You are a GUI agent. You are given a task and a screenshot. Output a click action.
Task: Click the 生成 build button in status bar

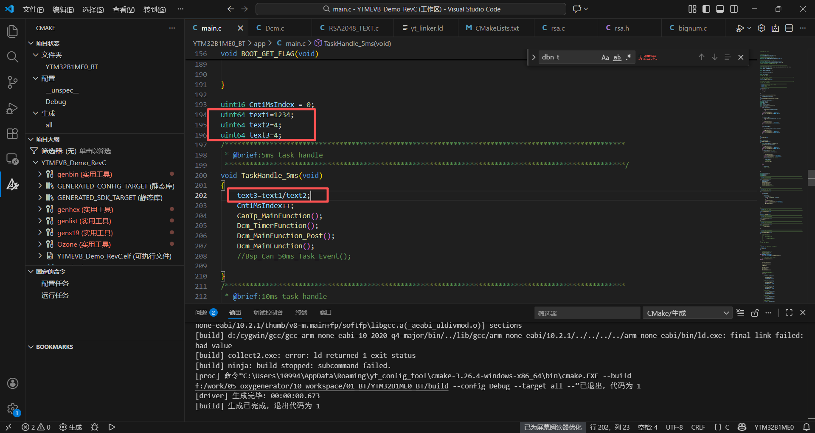click(x=71, y=427)
